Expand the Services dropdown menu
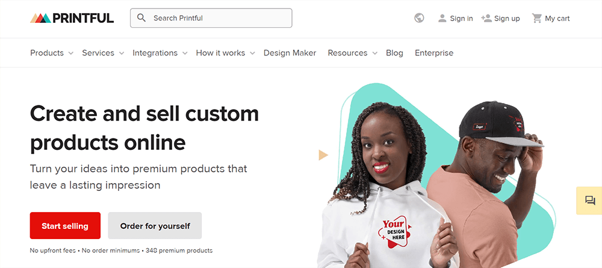 (x=103, y=53)
